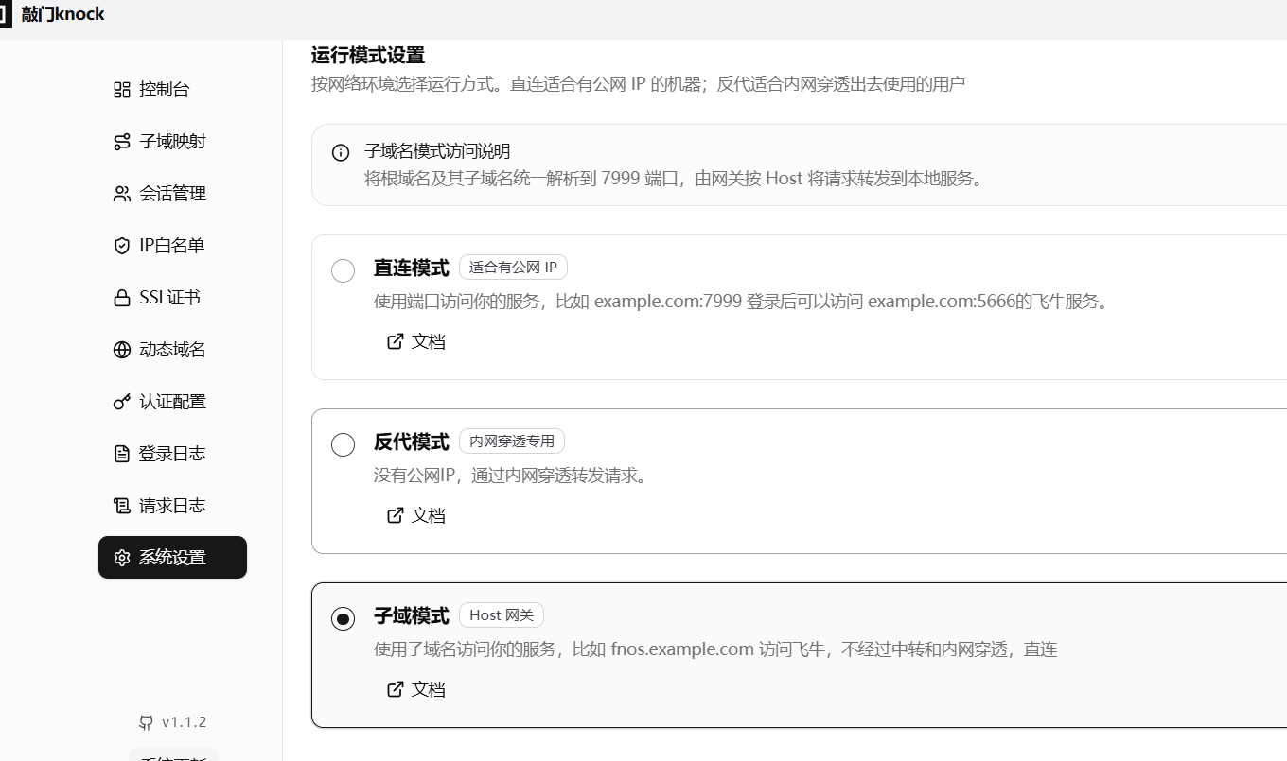Select the 子域模式 radio button
Image resolution: width=1287 pixels, height=761 pixels.
(x=343, y=618)
